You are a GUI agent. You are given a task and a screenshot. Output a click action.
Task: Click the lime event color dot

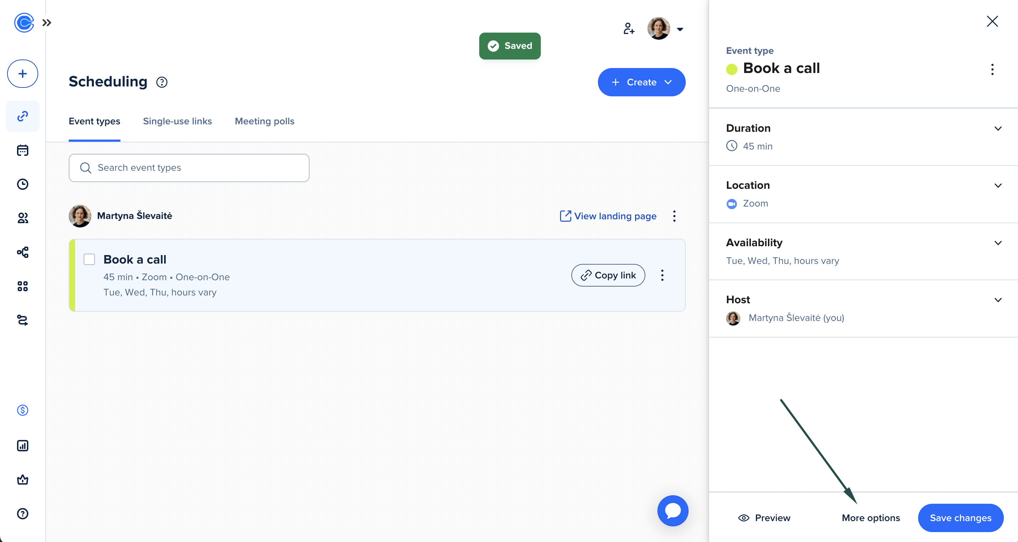click(732, 69)
